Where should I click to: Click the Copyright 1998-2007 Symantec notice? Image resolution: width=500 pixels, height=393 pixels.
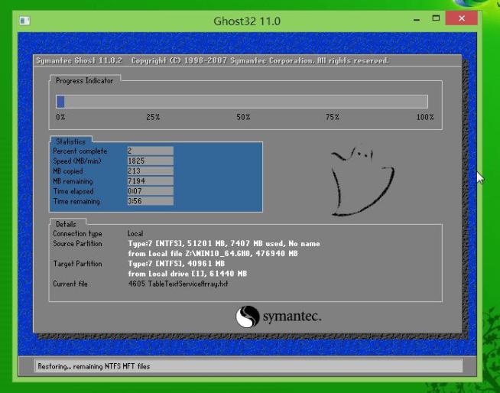coord(260,60)
